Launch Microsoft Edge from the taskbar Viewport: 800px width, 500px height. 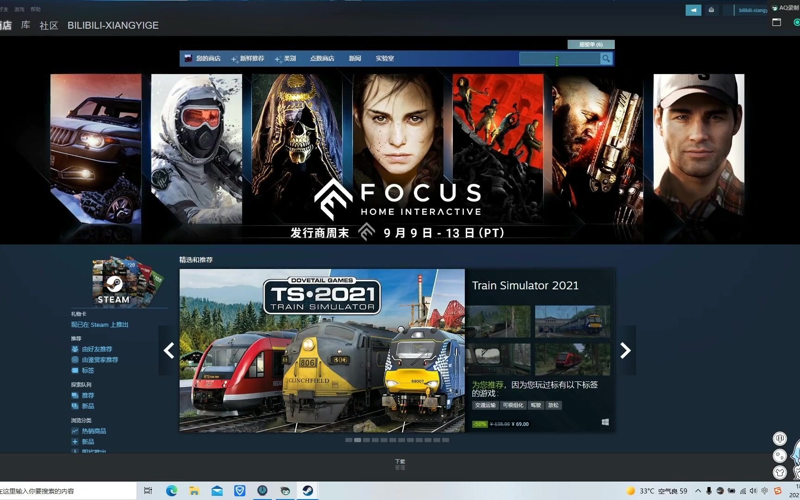(x=171, y=491)
